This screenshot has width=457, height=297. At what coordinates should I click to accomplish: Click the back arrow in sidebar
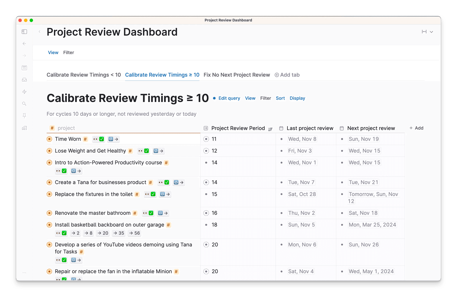click(x=24, y=44)
